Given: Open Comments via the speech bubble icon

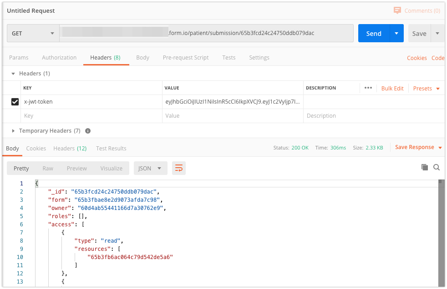Looking at the screenshot, I should click(397, 10).
